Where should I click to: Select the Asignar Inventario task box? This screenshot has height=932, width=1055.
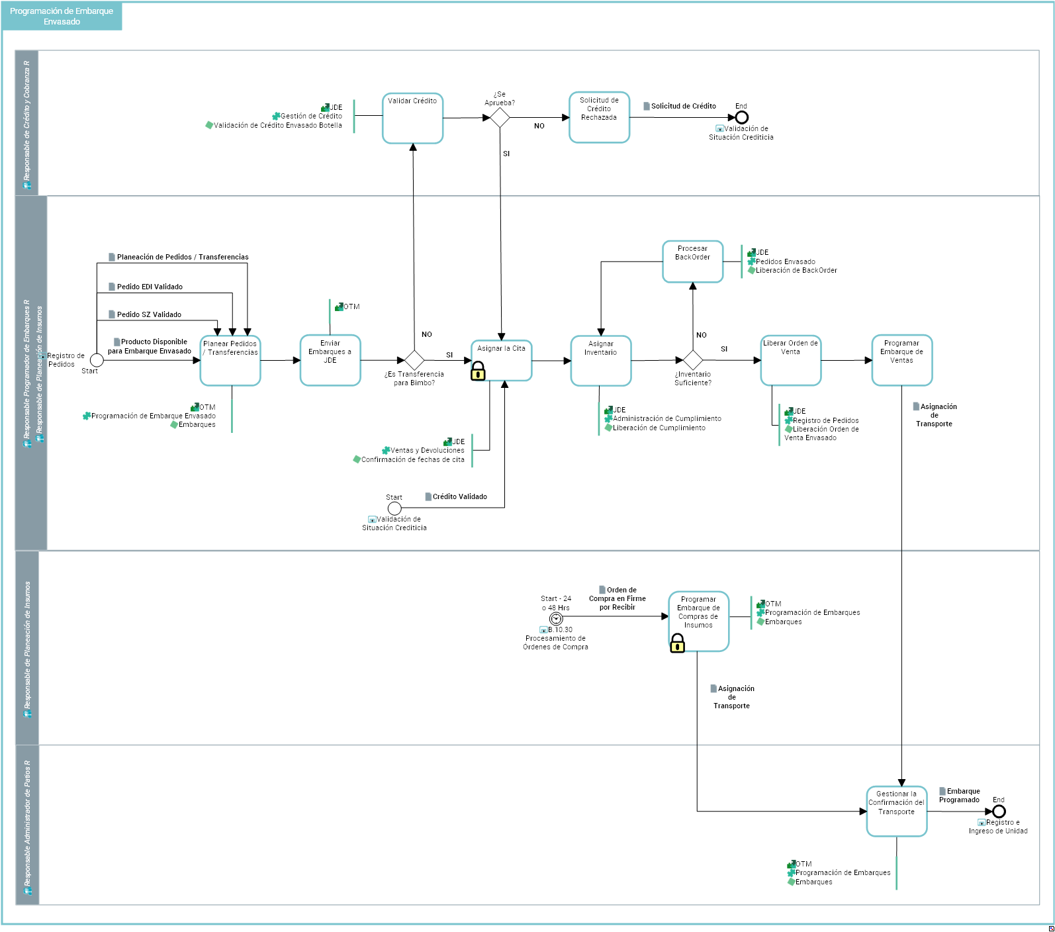pyautogui.click(x=601, y=361)
